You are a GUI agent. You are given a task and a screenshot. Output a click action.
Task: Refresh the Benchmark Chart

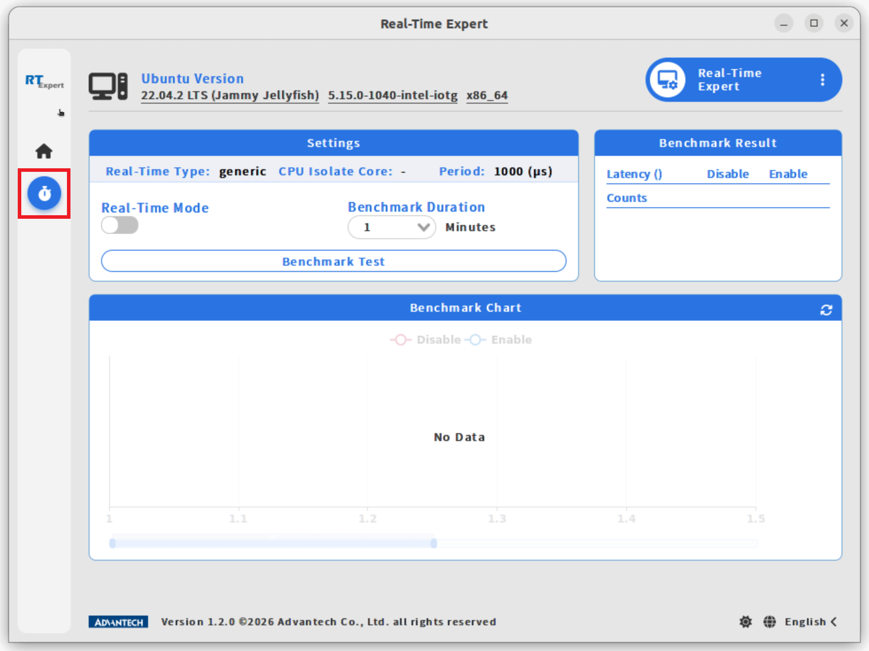coord(826,310)
